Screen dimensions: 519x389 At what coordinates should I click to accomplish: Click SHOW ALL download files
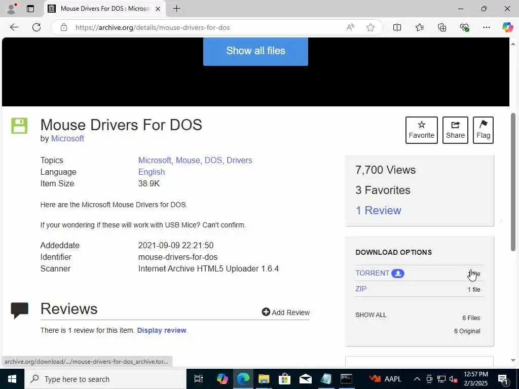[370, 315]
